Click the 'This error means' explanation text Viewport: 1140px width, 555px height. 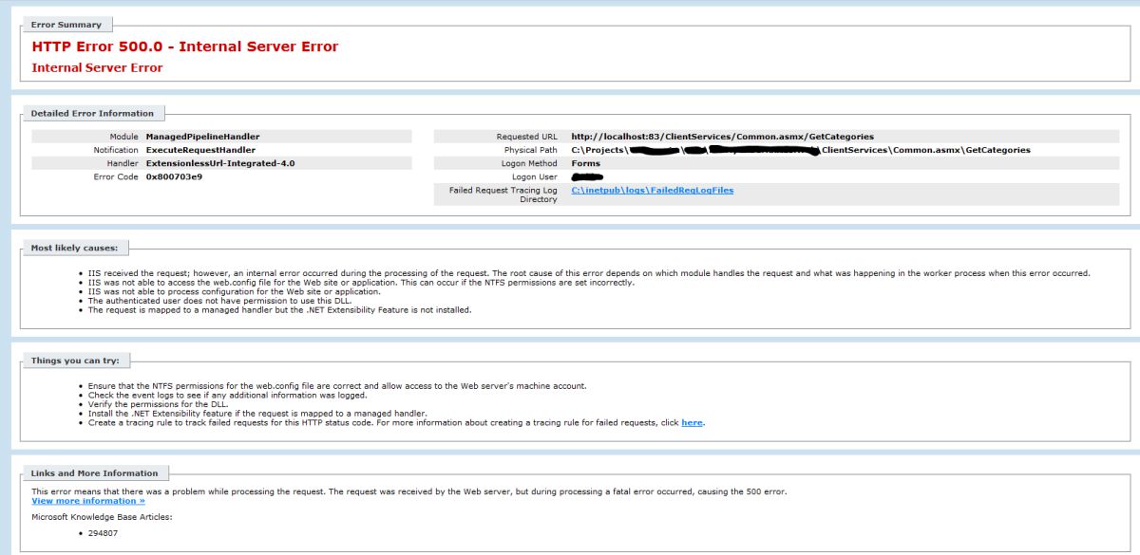(408, 491)
